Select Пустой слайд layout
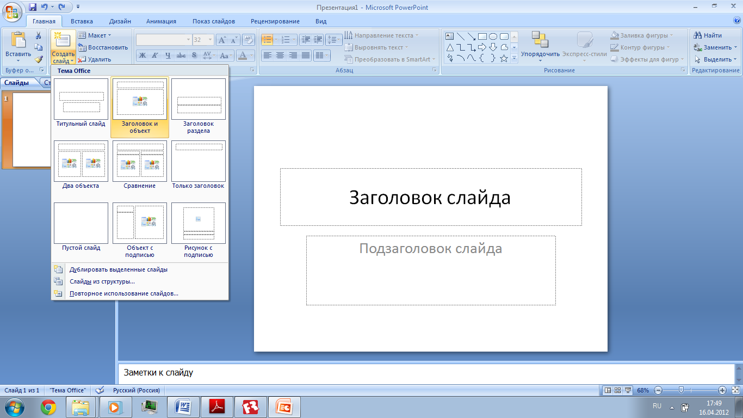Screen dimensions: 743x418 click(x=81, y=228)
